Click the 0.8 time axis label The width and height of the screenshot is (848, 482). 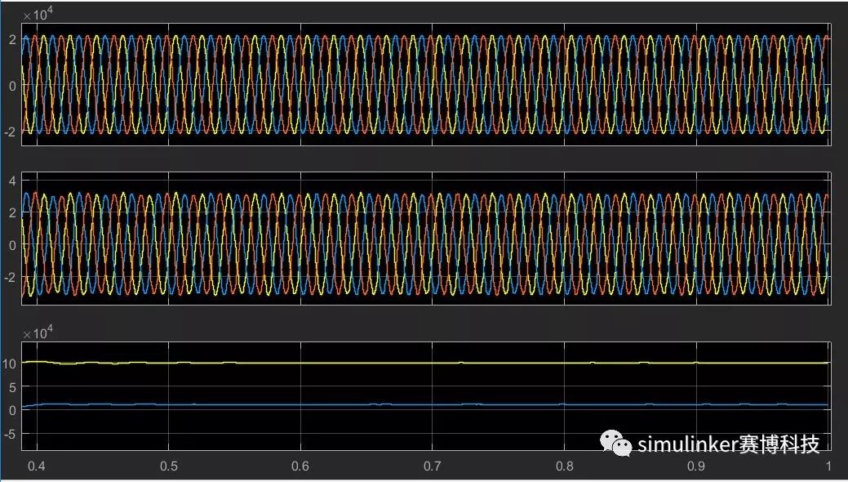(x=564, y=466)
